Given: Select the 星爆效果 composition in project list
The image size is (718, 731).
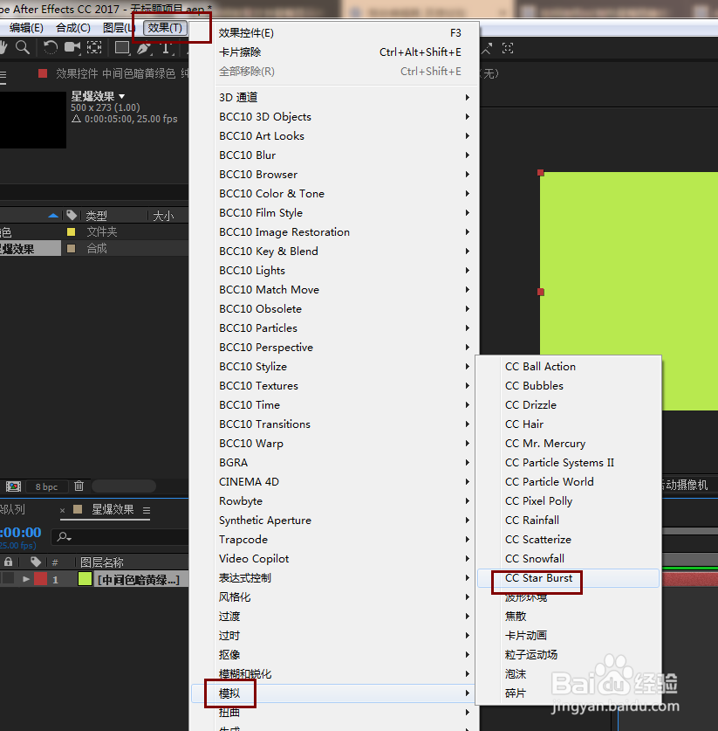Looking at the screenshot, I should [31, 249].
